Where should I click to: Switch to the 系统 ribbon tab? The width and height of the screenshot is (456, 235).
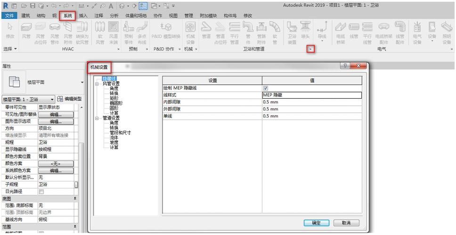click(x=68, y=16)
